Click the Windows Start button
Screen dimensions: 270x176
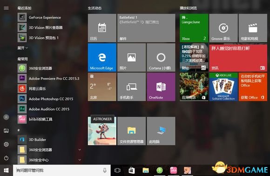click(x=6, y=170)
